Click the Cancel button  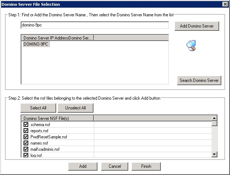114,166
